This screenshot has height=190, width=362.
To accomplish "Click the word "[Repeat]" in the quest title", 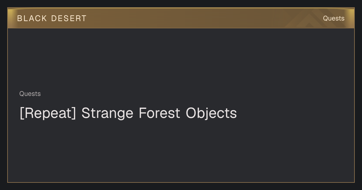I will (x=48, y=113).
